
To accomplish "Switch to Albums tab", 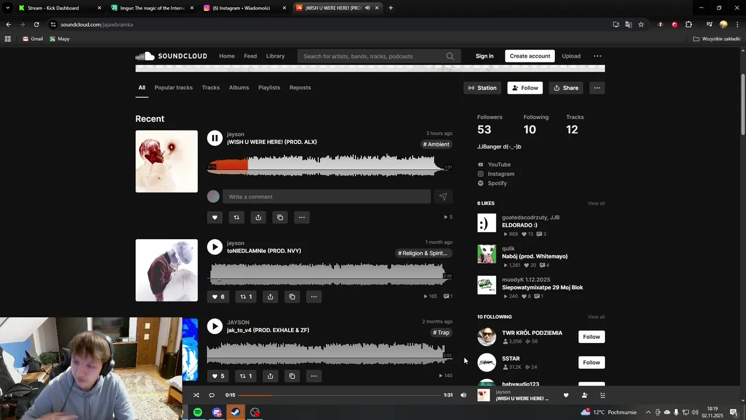I will point(239,87).
